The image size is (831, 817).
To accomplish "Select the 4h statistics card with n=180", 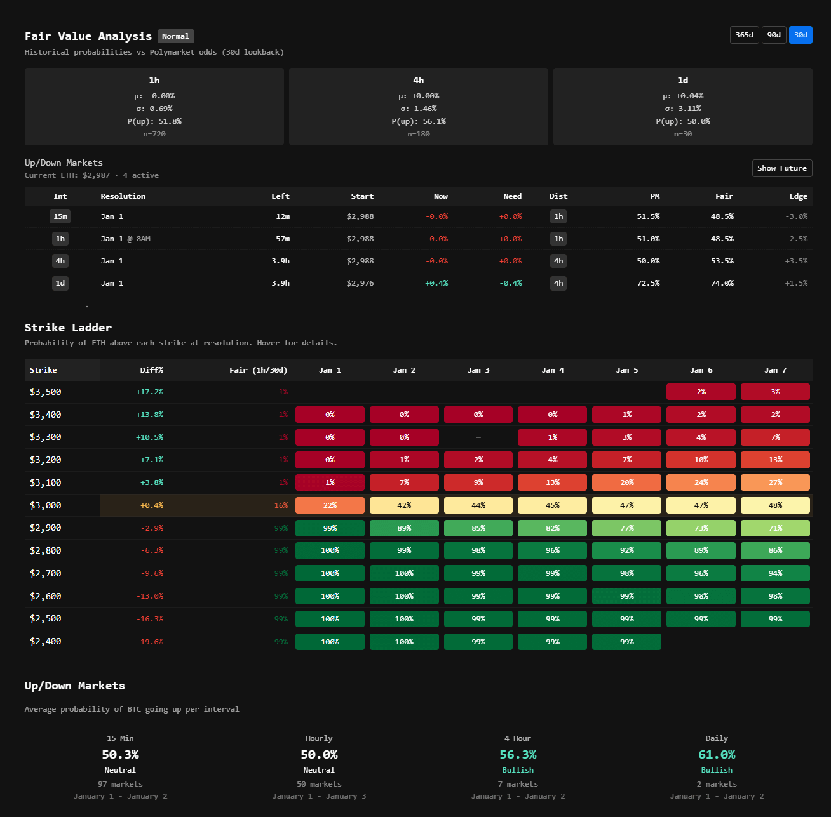I will tap(418, 107).
